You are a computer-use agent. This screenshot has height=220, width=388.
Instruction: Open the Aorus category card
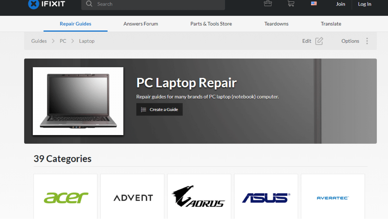pos(199,197)
